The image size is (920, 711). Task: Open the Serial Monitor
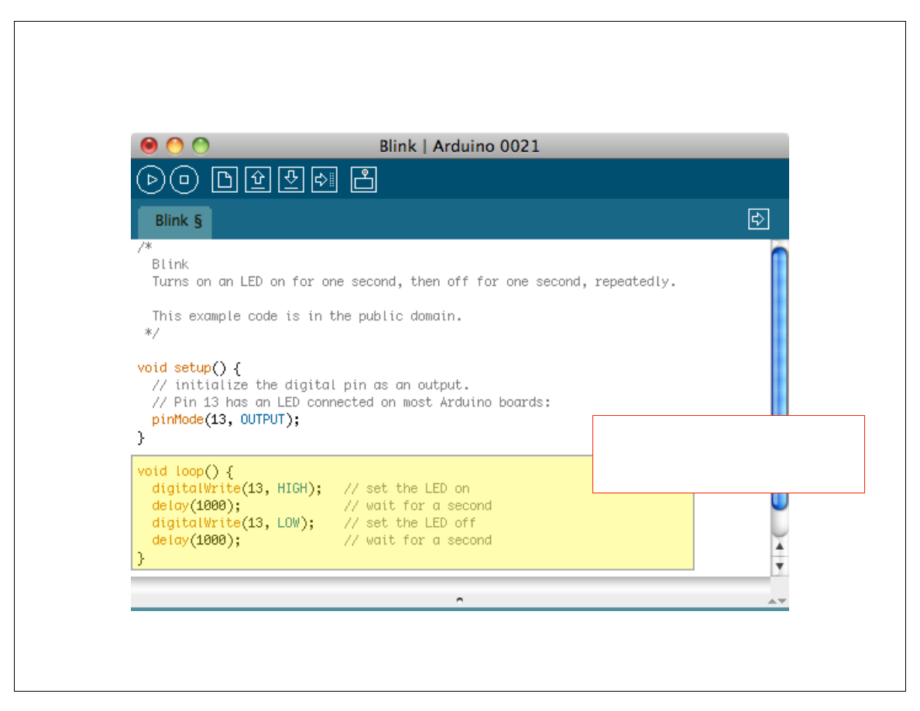tap(363, 180)
